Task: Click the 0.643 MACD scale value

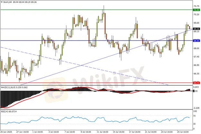Action: tap(196, 87)
